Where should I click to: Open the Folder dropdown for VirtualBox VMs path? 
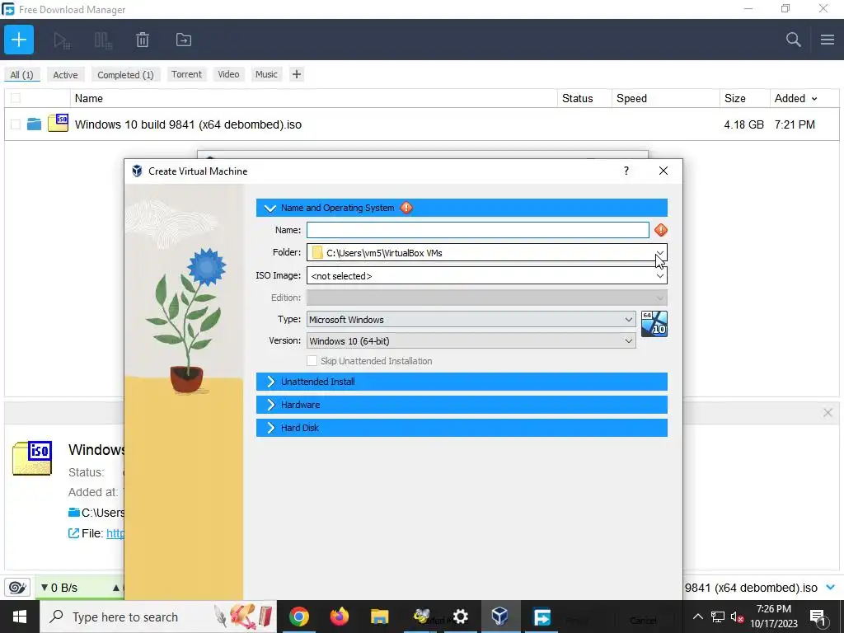[x=659, y=252]
